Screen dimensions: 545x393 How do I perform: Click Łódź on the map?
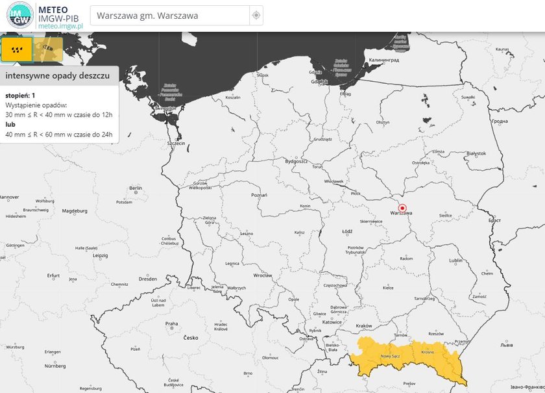[x=347, y=231]
